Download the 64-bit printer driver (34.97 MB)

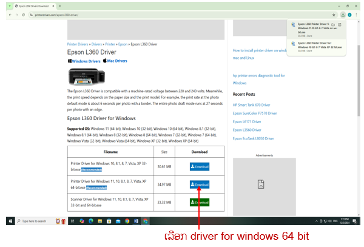click(199, 184)
